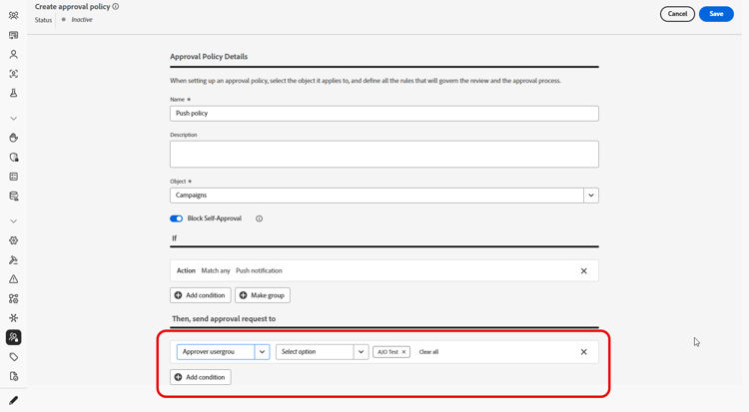Select the tag icon in the sidebar
749x412 pixels.
coord(14,357)
